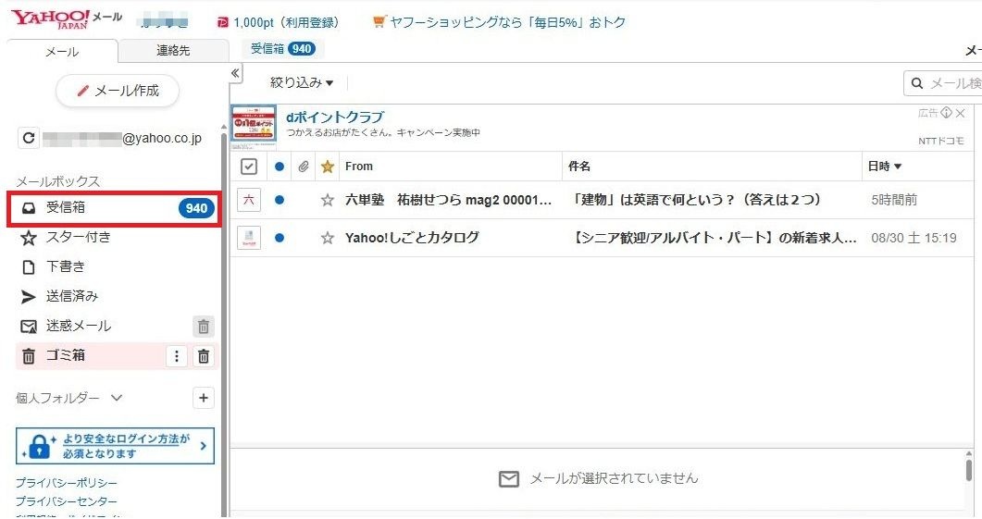Toggle unread dot on the 六単塾 email
The height and width of the screenshot is (519, 982).
(x=279, y=200)
